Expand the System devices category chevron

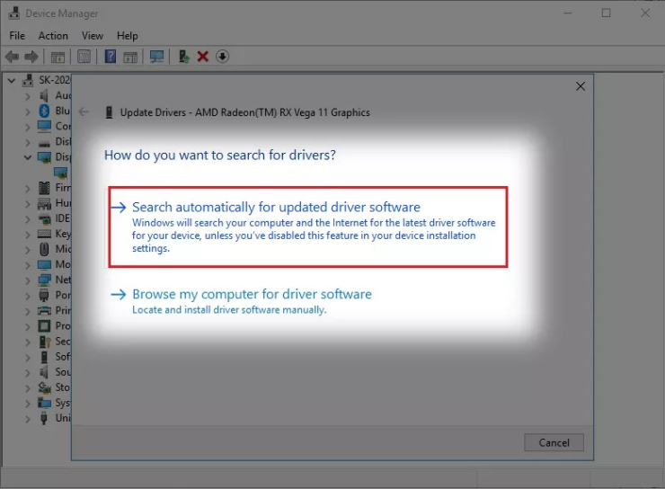click(28, 404)
